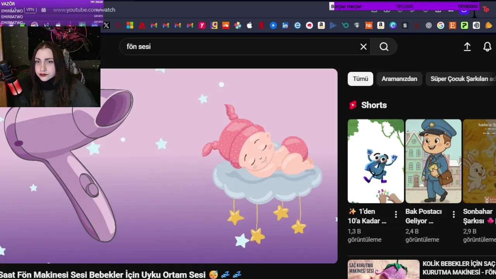Image resolution: width=496 pixels, height=279 pixels.
Task: Open the colorful pinwheel bookmark
Action: click(x=238, y=26)
